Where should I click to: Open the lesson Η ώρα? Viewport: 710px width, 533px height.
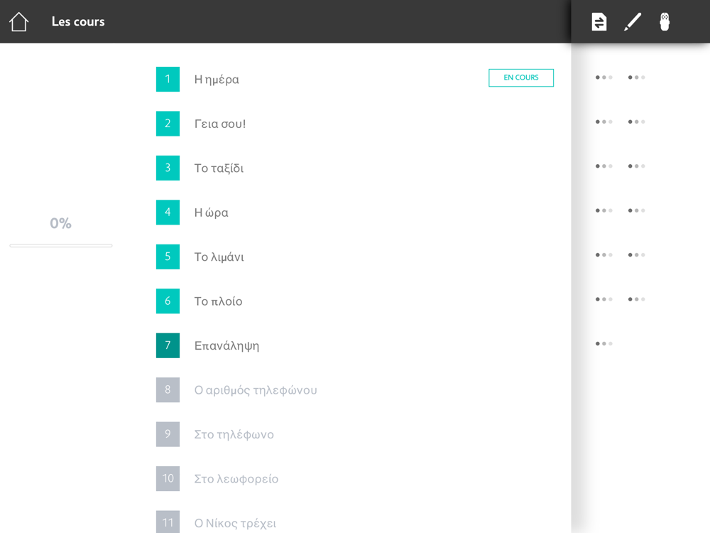point(211,212)
